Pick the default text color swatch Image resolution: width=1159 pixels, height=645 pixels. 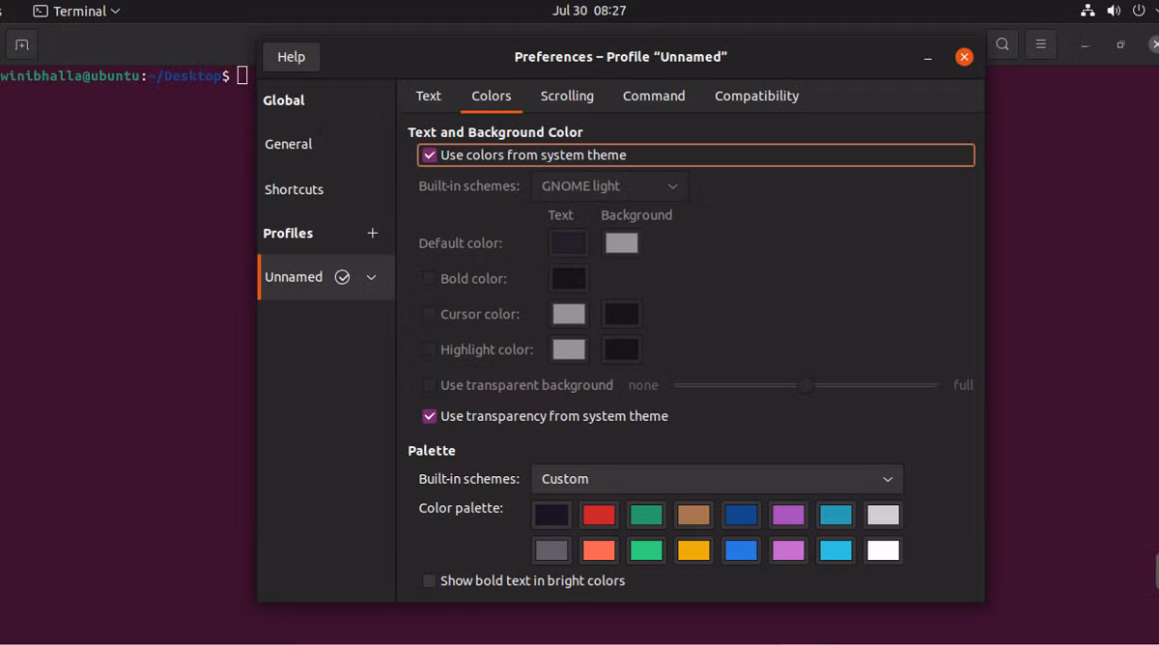[569, 243]
